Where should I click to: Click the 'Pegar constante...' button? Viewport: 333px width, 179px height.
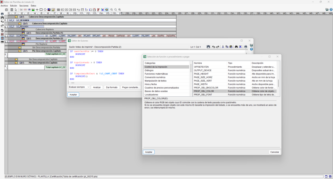[131, 87]
